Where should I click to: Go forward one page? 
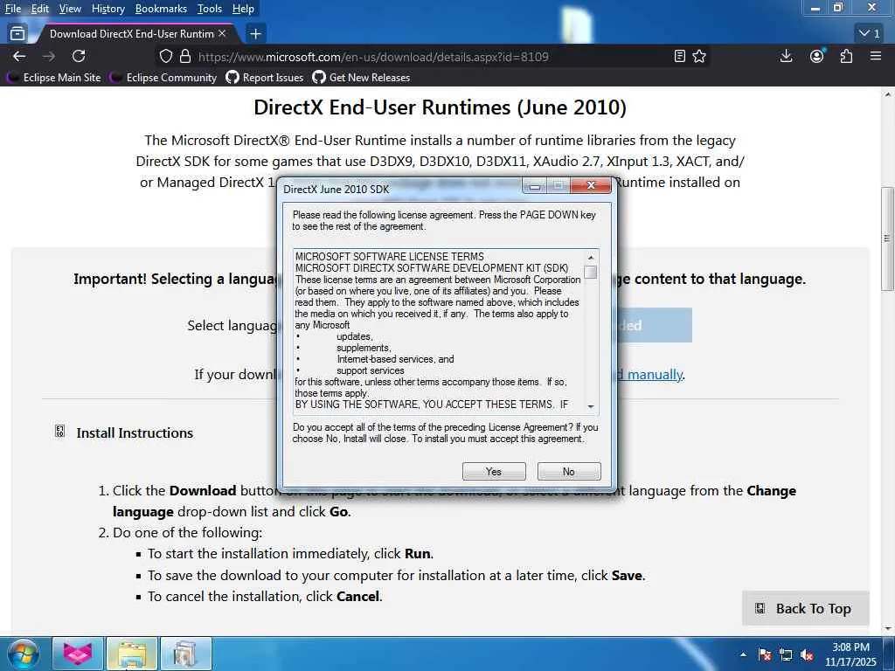click(49, 56)
